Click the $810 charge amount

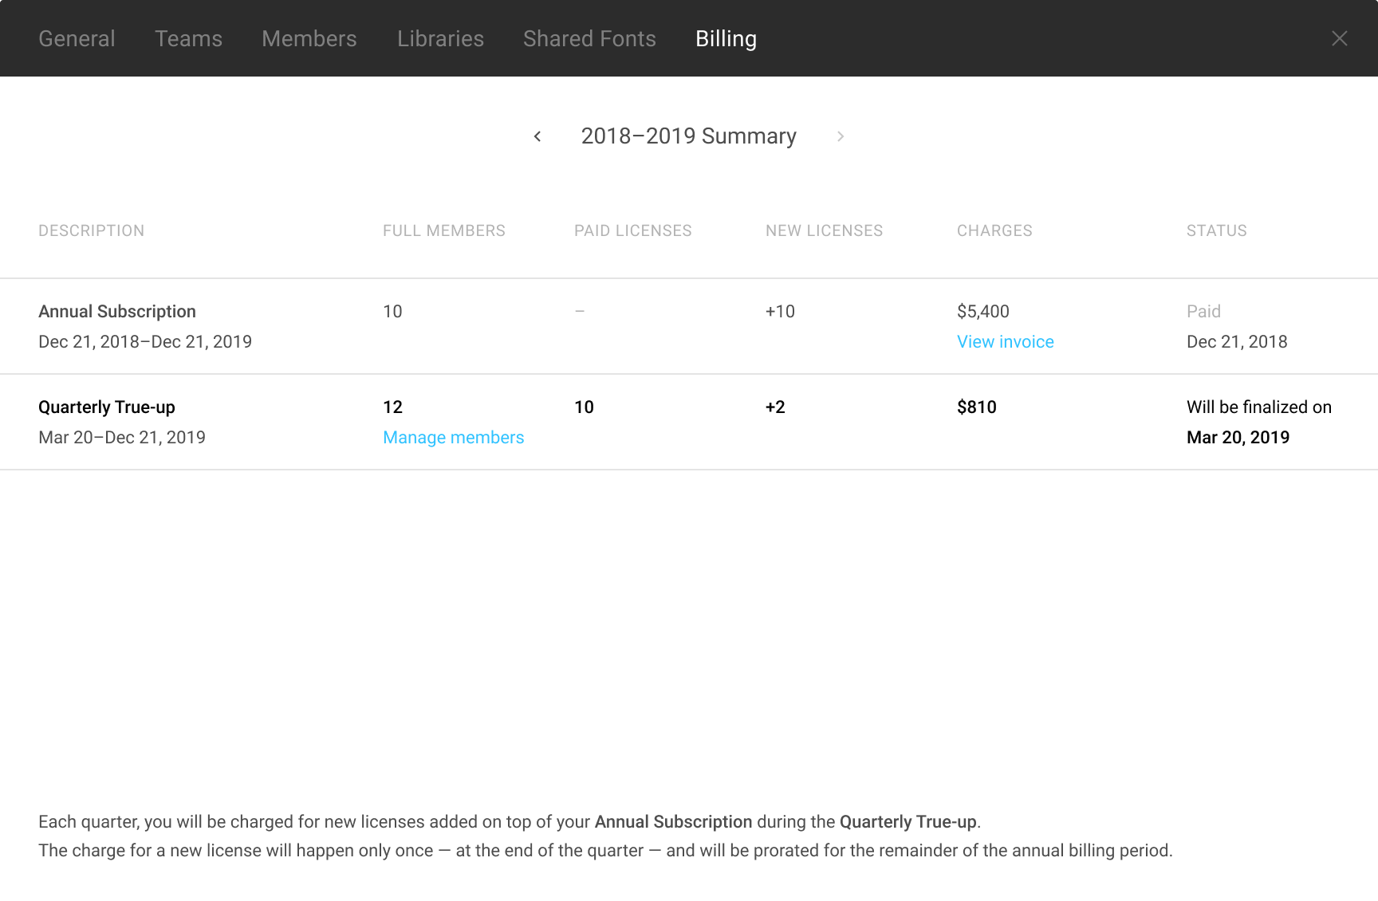(x=977, y=407)
